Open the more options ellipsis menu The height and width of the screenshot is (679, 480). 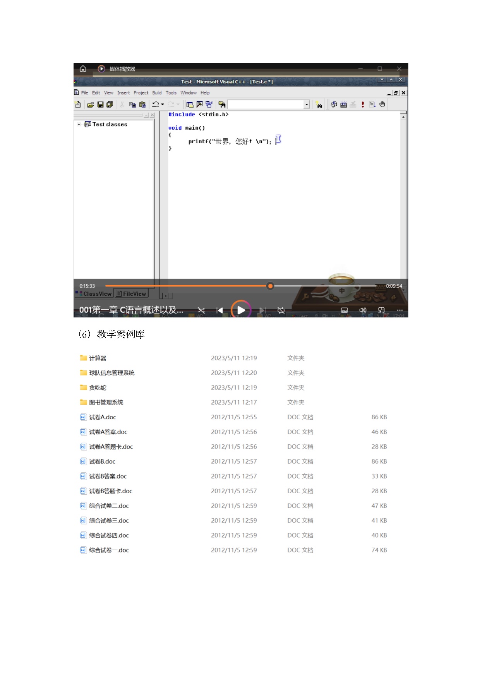(x=400, y=310)
